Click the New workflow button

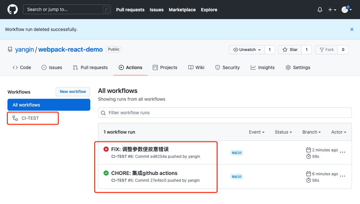(x=73, y=92)
